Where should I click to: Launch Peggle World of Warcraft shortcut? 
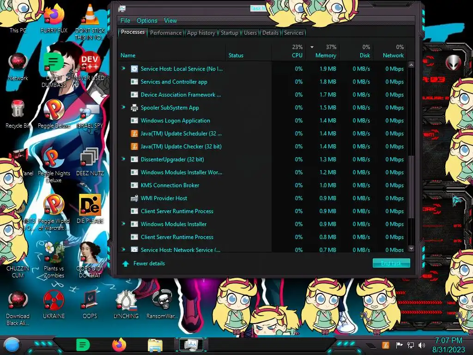coord(54,213)
